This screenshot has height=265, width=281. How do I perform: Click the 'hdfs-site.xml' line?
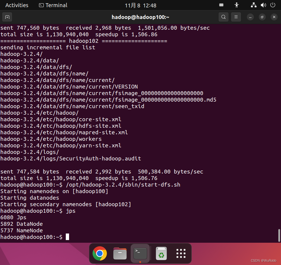point(61,126)
